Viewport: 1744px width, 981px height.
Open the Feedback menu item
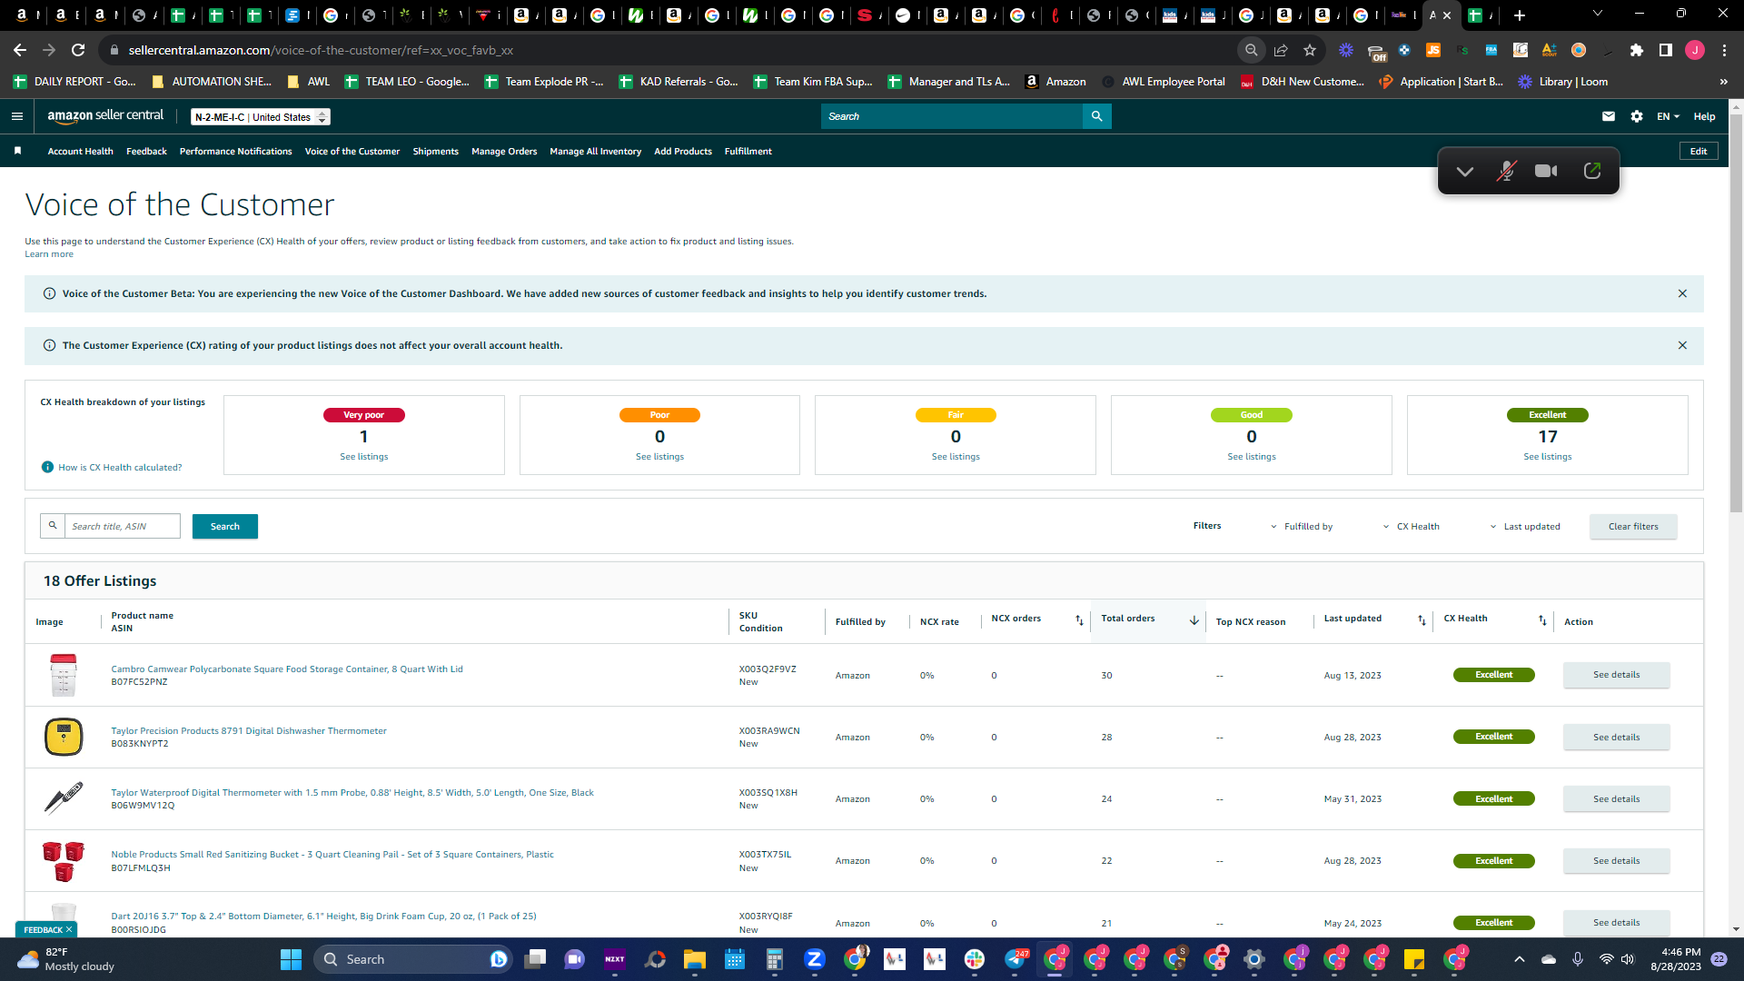tap(146, 152)
